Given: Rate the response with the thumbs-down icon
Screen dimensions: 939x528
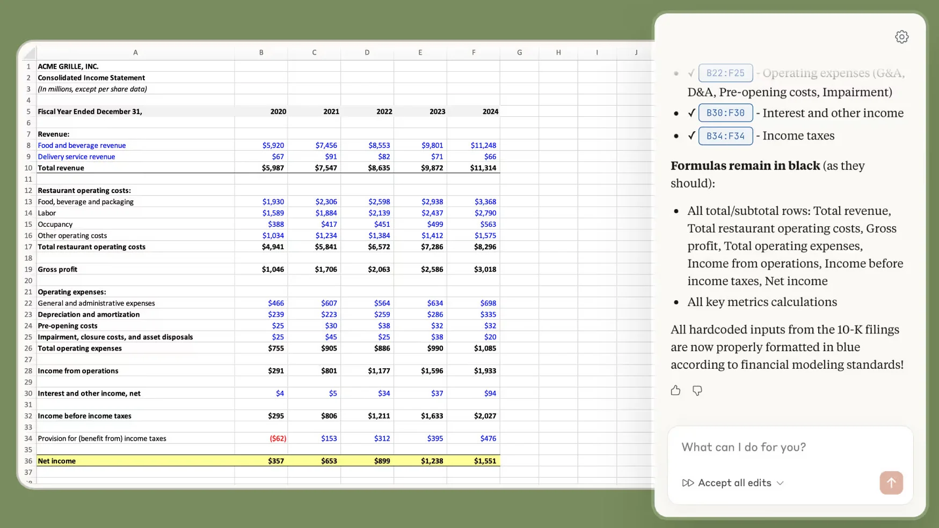Looking at the screenshot, I should tap(697, 390).
